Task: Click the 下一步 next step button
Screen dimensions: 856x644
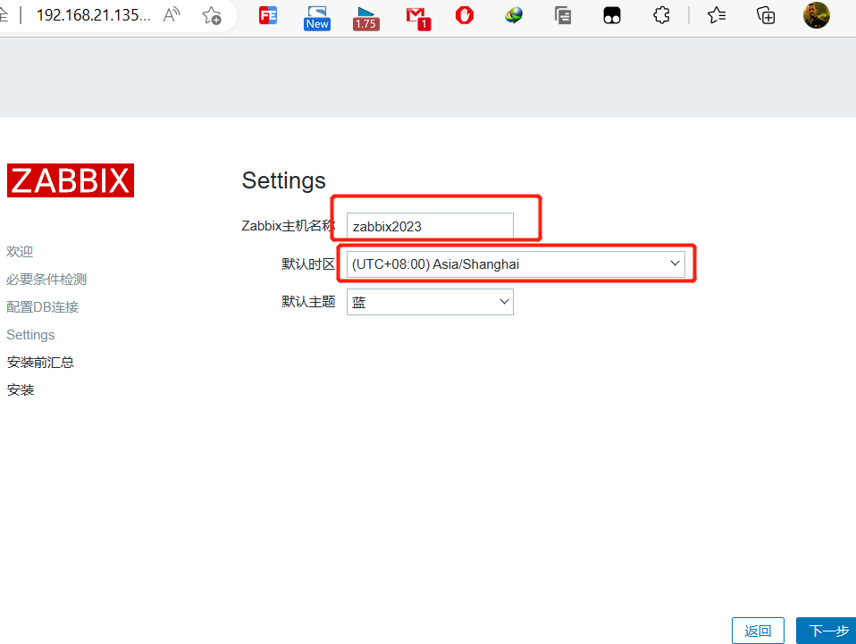Action: 827,631
